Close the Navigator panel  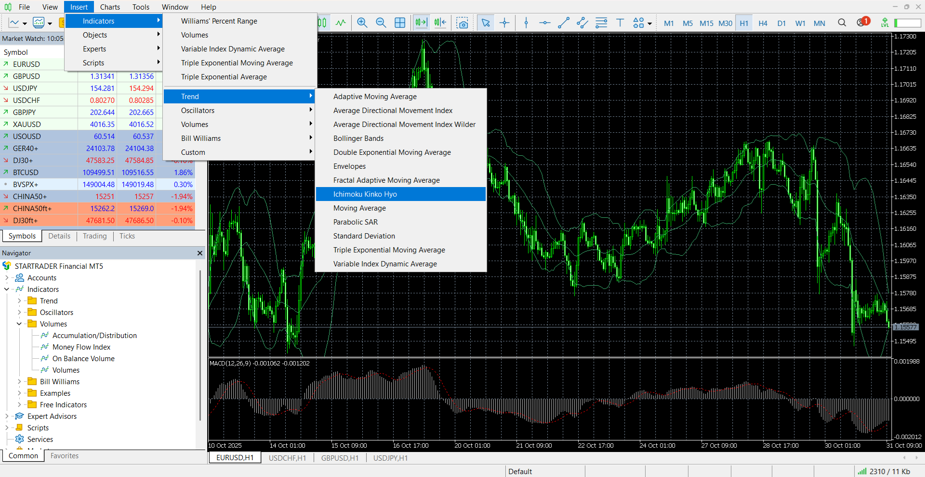pos(200,253)
